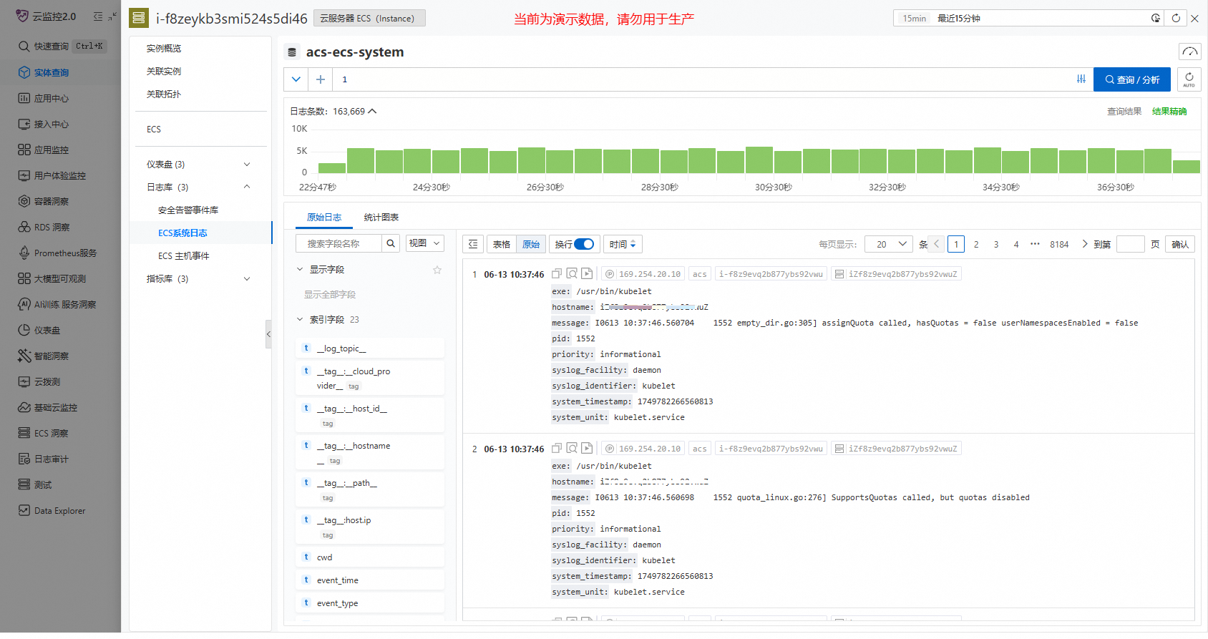Click the clock history icon in time bar

[x=1156, y=19]
